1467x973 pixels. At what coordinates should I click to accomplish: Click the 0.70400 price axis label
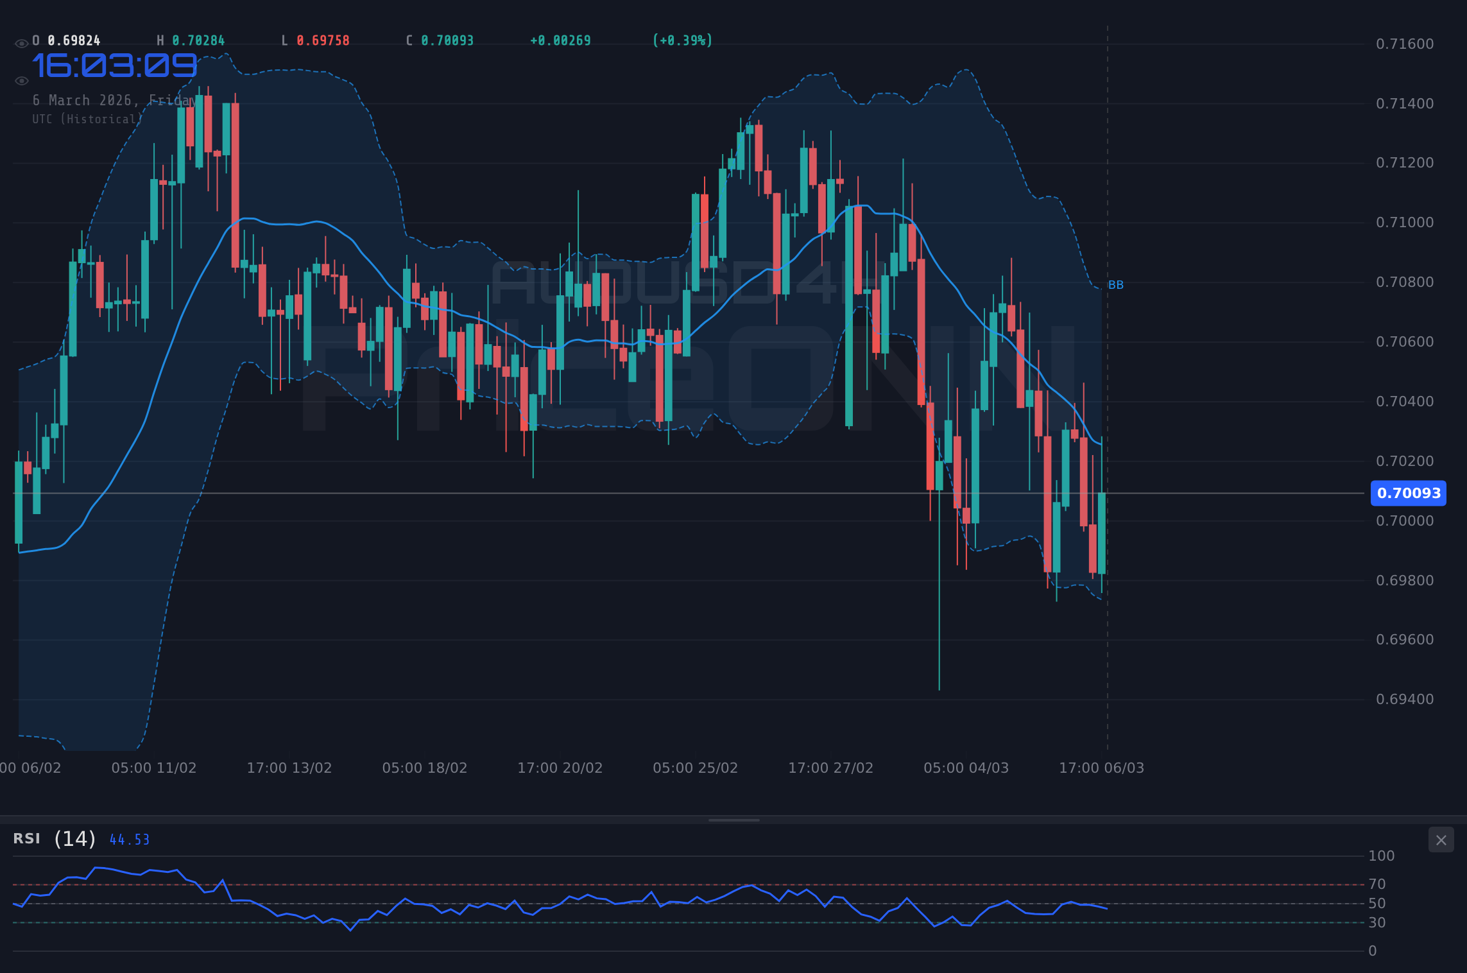[1405, 402]
